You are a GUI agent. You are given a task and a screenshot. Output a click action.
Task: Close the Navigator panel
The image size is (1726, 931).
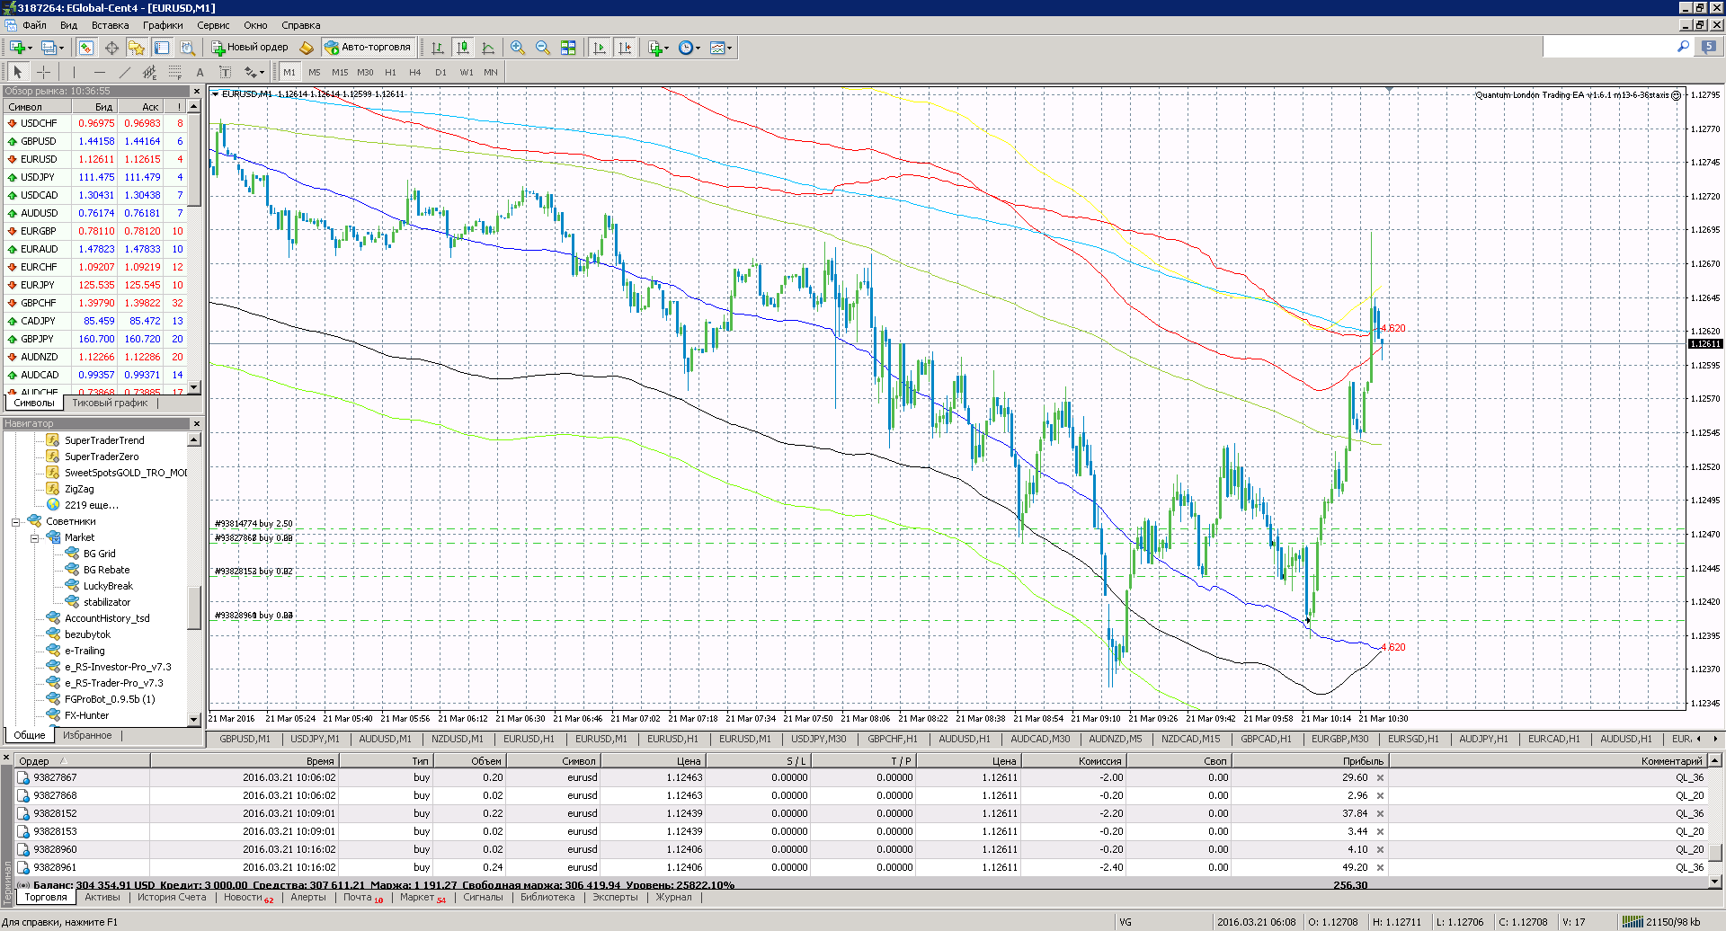click(x=197, y=423)
